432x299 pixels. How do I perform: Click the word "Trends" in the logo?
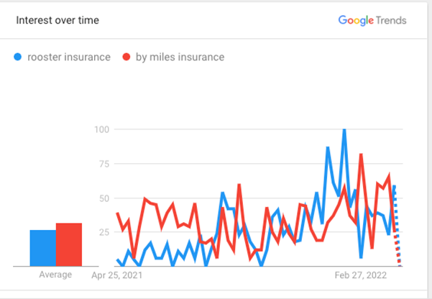(x=390, y=20)
